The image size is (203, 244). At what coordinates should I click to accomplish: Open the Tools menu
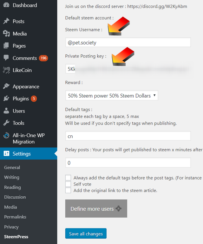tap(18, 123)
